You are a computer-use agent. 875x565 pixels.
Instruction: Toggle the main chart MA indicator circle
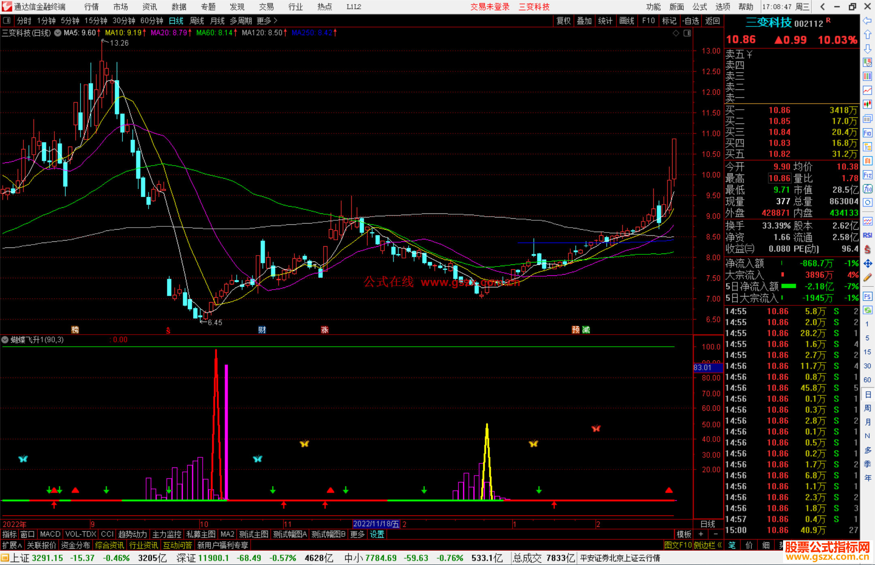click(x=58, y=33)
